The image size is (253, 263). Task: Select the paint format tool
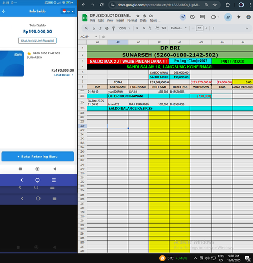pyautogui.click(x=113, y=28)
